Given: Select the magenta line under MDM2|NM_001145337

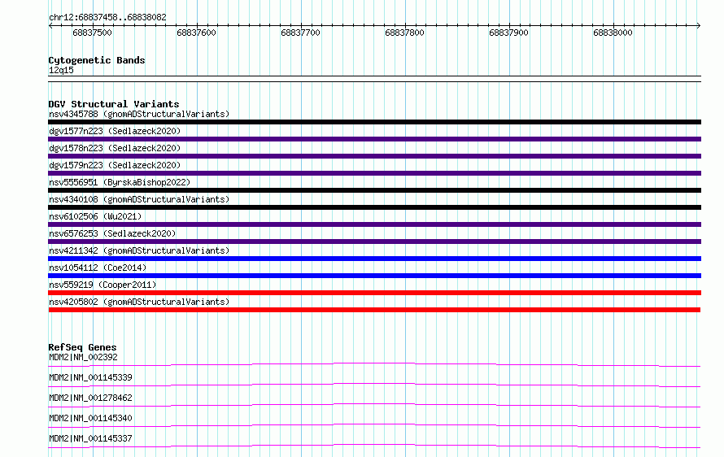Looking at the screenshot, I should coord(374,446).
